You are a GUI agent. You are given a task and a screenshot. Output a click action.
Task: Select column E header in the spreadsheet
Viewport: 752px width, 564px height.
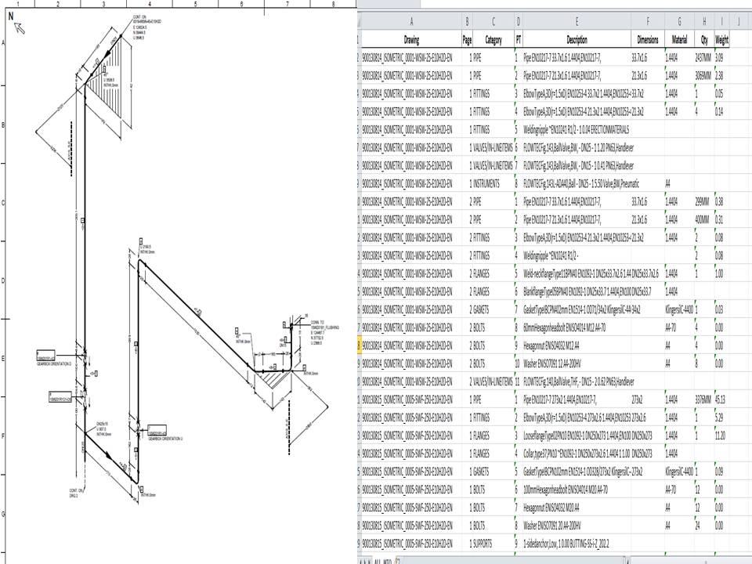coord(576,22)
